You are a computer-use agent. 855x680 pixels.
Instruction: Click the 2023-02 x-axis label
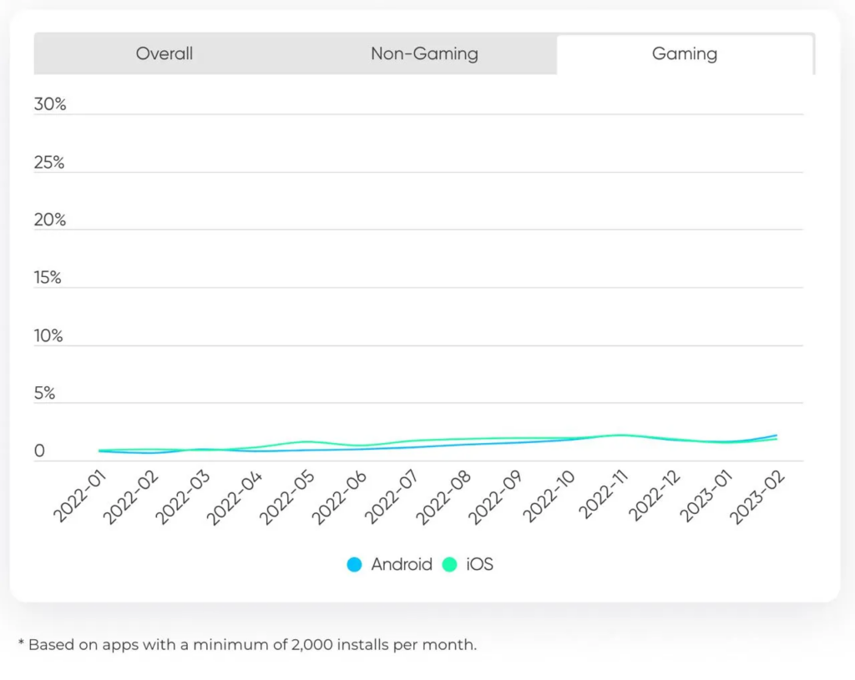(x=760, y=497)
